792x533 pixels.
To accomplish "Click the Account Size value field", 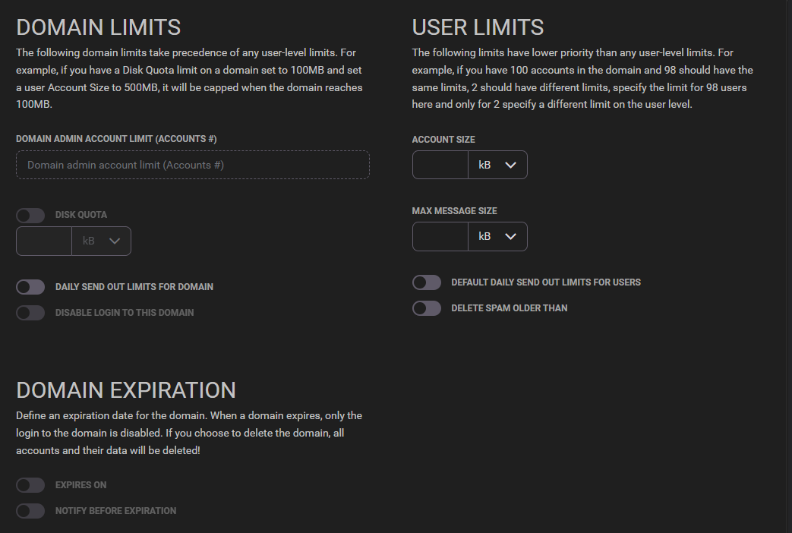I will click(440, 165).
